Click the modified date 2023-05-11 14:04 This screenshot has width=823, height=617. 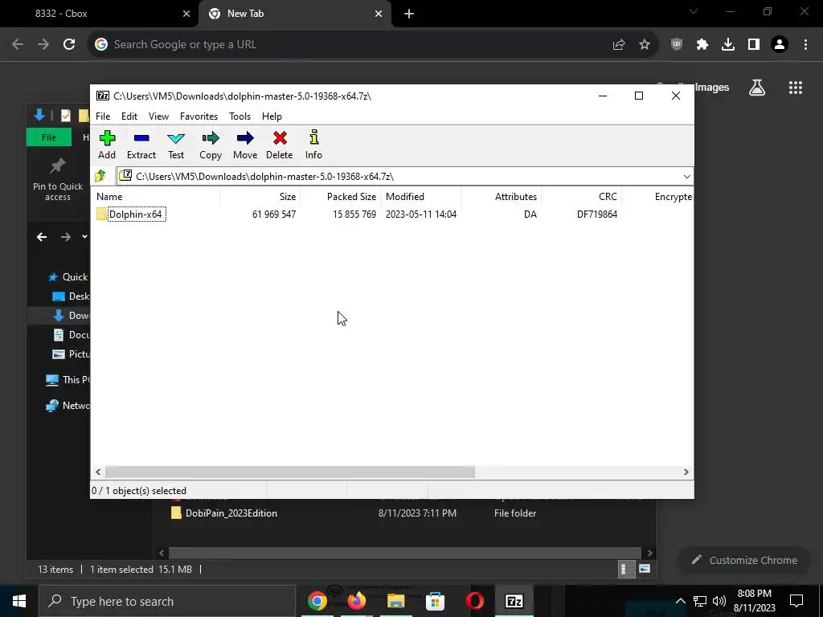421,214
